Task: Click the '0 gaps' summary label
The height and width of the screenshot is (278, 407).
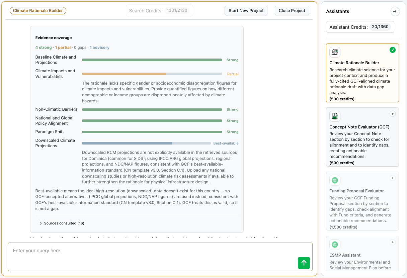Action: tap(80, 48)
